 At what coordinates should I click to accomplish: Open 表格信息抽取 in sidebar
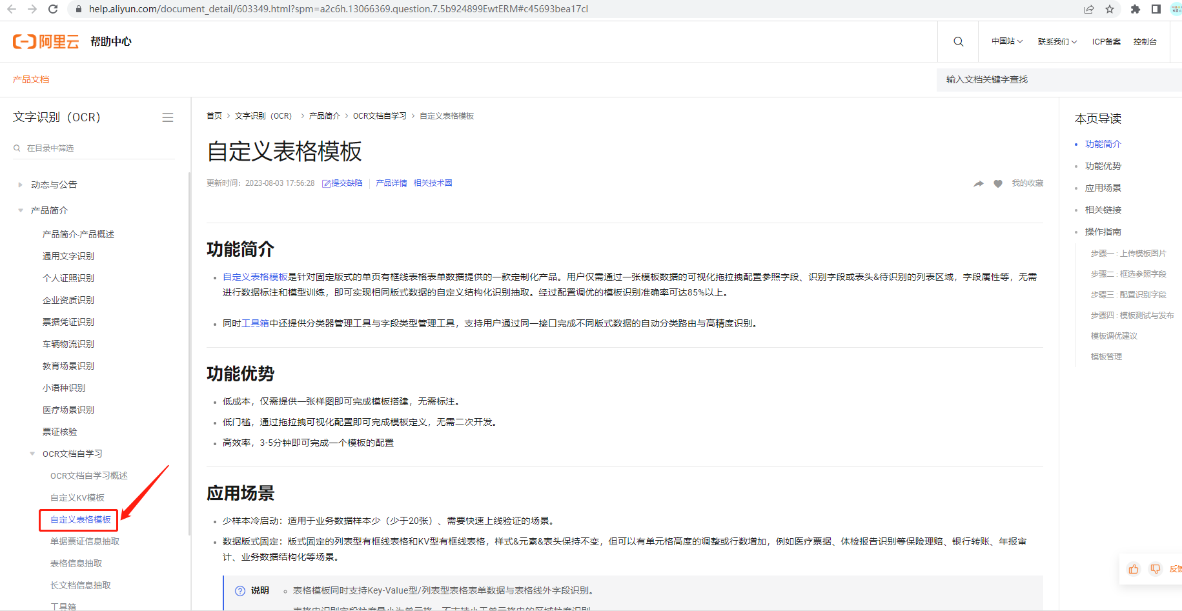[76, 563]
